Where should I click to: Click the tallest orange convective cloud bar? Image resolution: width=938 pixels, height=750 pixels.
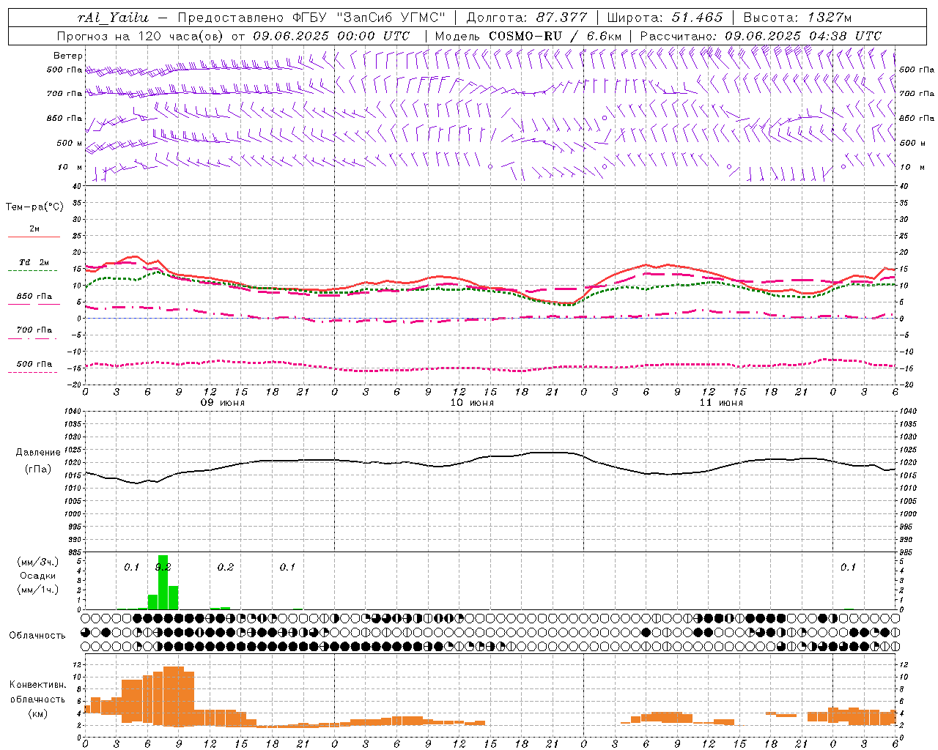(x=174, y=696)
